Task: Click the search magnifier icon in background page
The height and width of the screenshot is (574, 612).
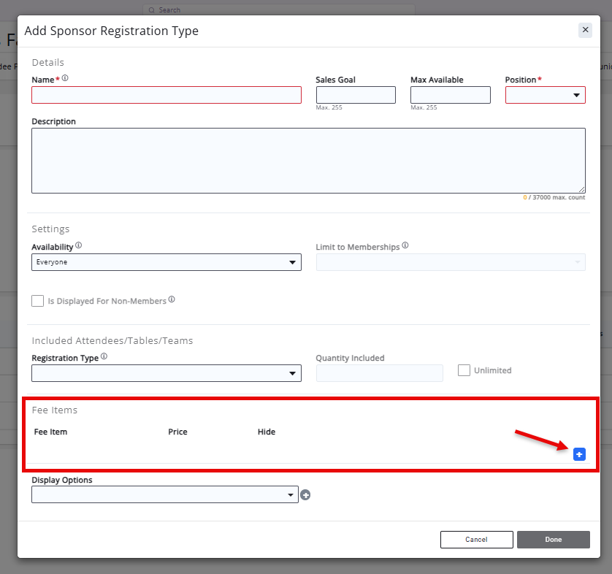Action: (x=151, y=10)
